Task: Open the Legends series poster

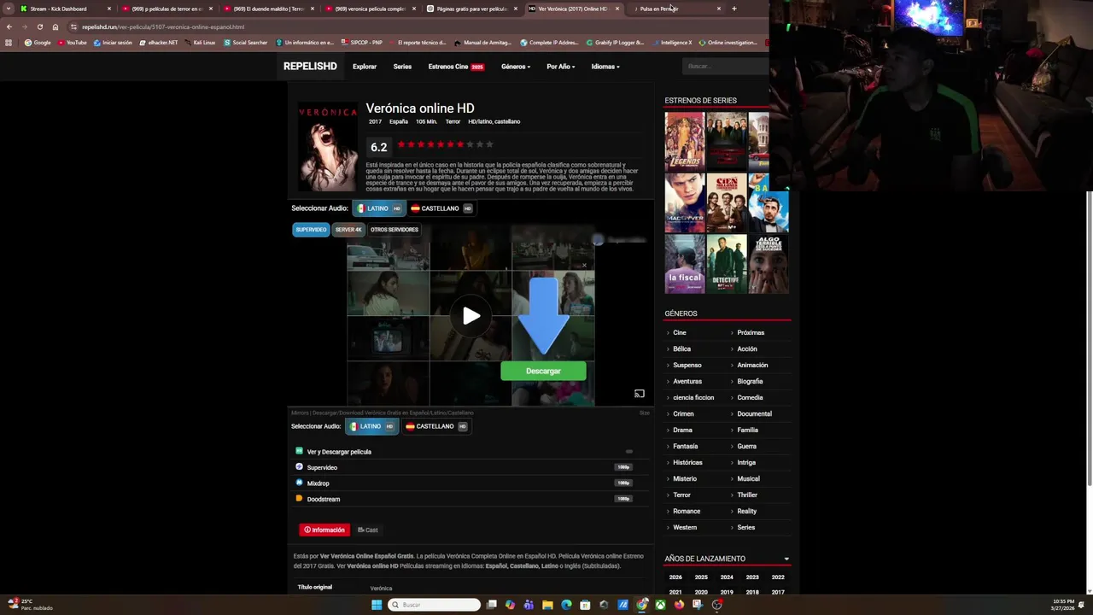Action: tap(685, 140)
